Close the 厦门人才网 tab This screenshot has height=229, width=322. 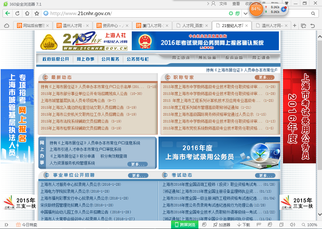(x=167, y=26)
